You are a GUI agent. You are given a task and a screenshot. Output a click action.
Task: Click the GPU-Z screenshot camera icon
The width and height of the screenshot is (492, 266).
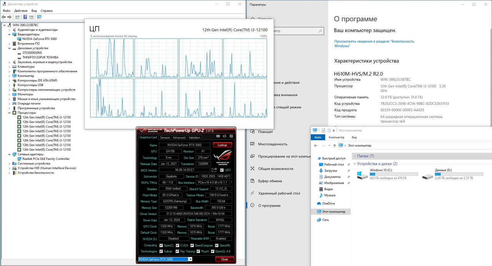218,136
